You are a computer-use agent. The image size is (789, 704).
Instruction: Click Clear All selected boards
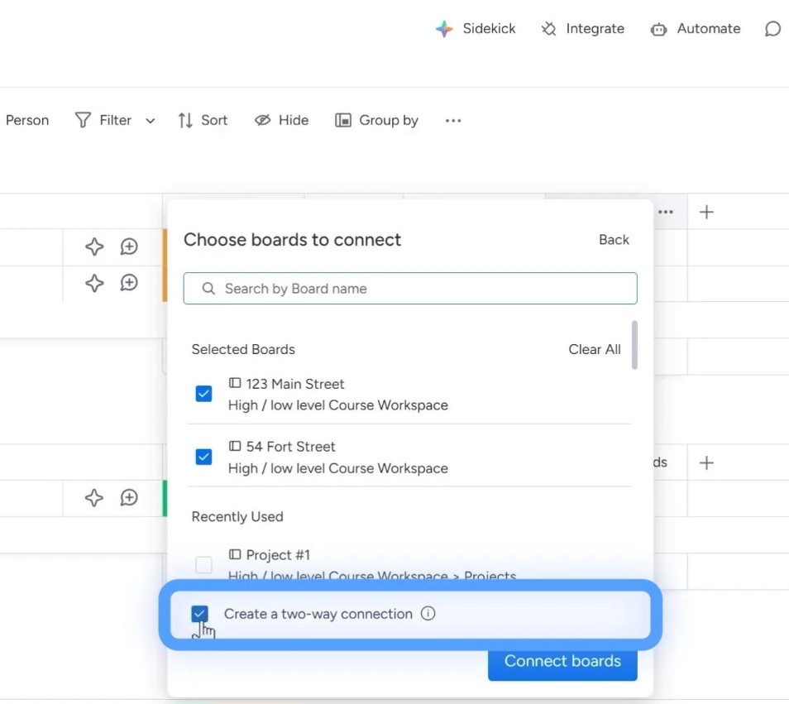click(594, 349)
